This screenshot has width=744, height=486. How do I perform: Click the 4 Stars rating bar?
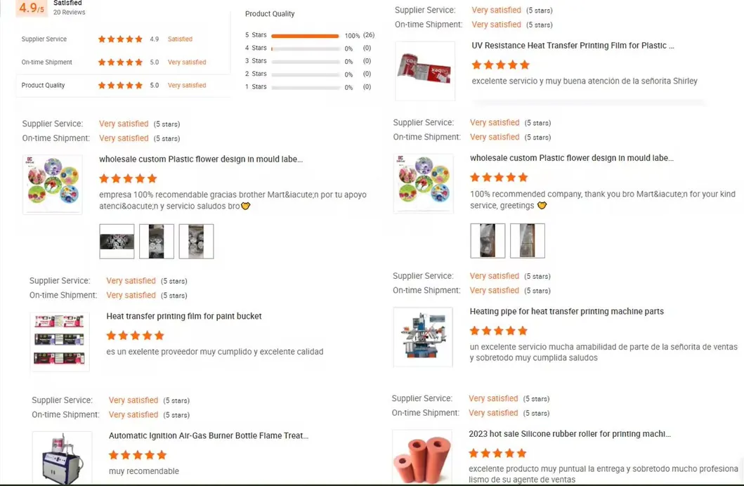(x=305, y=48)
